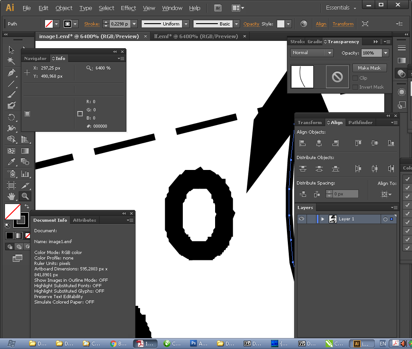Viewport: 412px width, 349px height.
Task: Switch to the Navigator tab
Action: [35, 58]
